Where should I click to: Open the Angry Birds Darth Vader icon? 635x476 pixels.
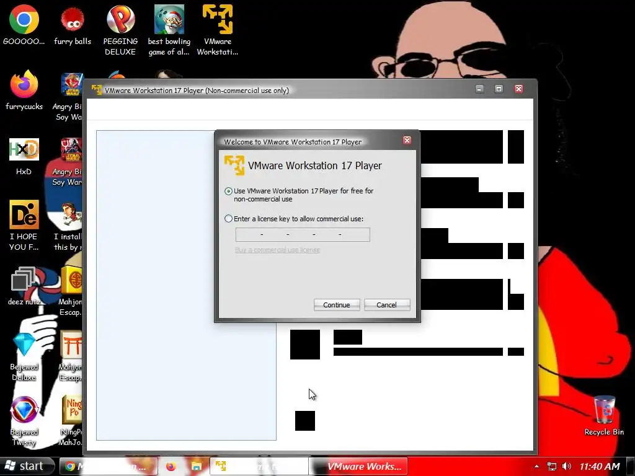[x=68, y=162]
